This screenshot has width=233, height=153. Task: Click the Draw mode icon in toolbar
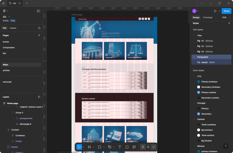pyautogui.click(x=143, y=147)
